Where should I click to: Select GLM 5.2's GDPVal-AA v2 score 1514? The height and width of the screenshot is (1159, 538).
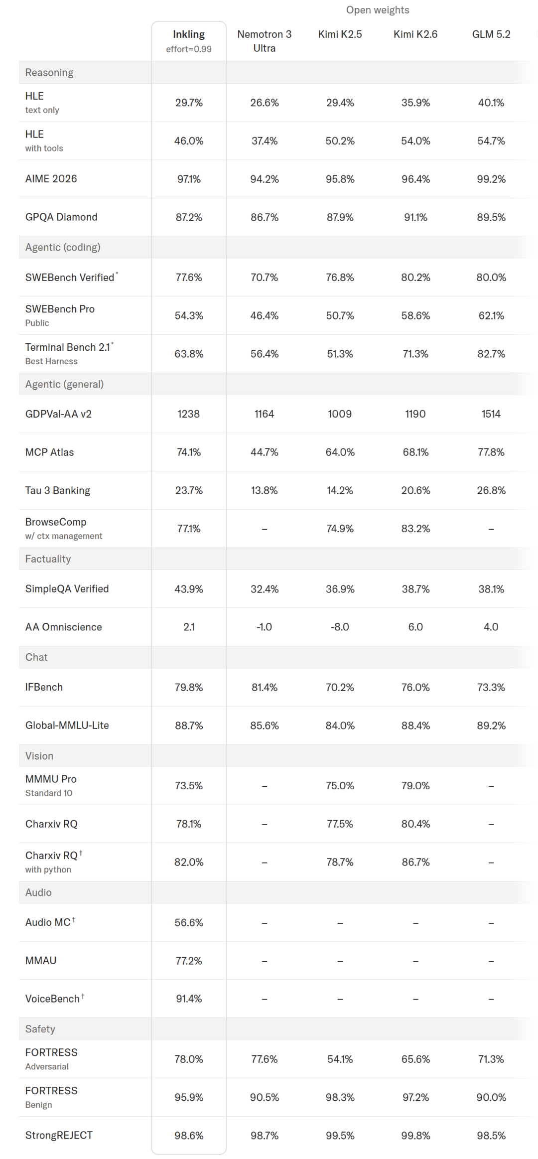pyautogui.click(x=491, y=414)
